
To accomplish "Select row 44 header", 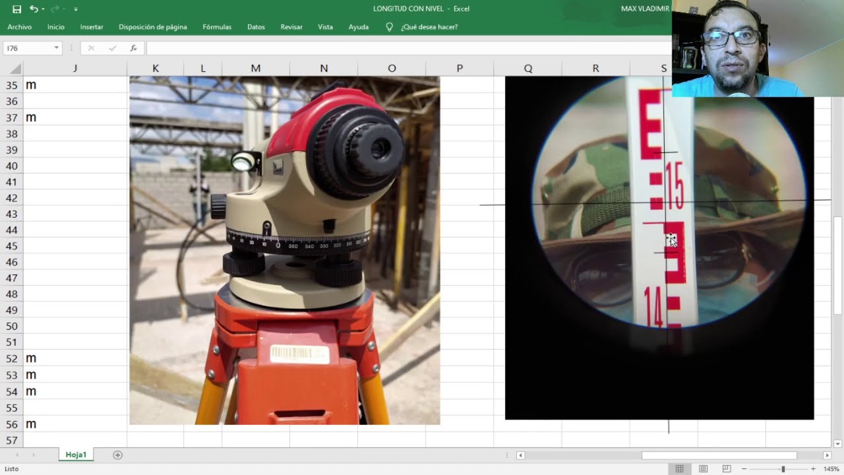I will [12, 230].
